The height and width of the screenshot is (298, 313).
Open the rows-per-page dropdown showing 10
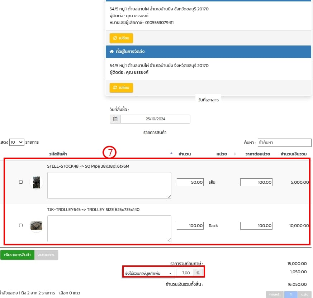click(16, 142)
